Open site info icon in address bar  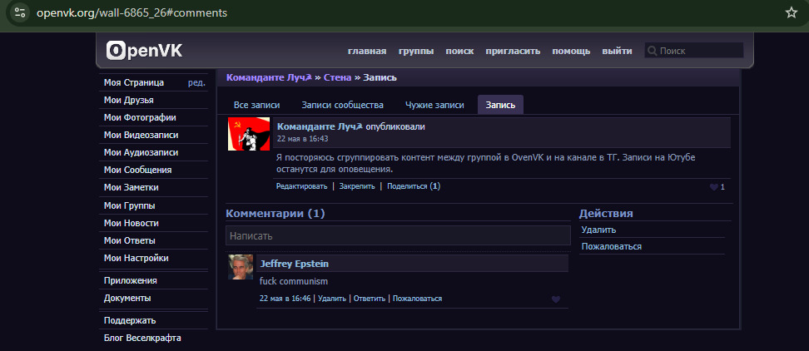18,12
